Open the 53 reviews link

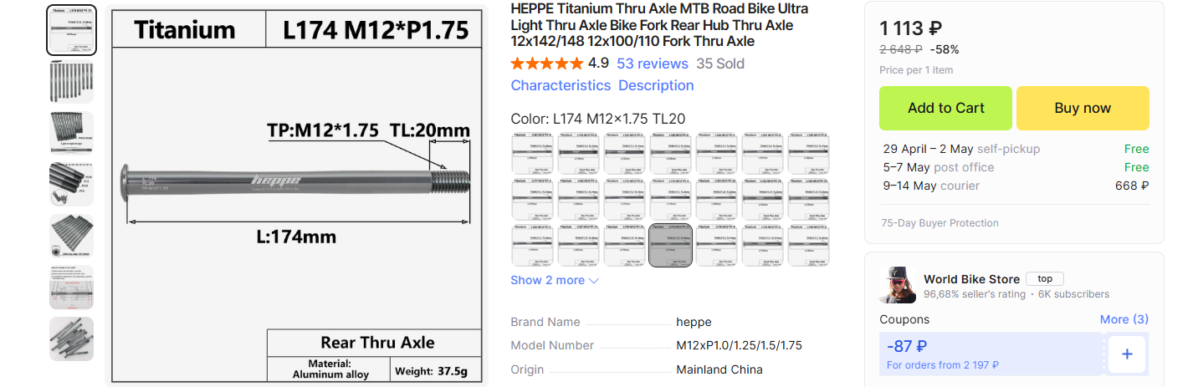pyautogui.click(x=652, y=64)
